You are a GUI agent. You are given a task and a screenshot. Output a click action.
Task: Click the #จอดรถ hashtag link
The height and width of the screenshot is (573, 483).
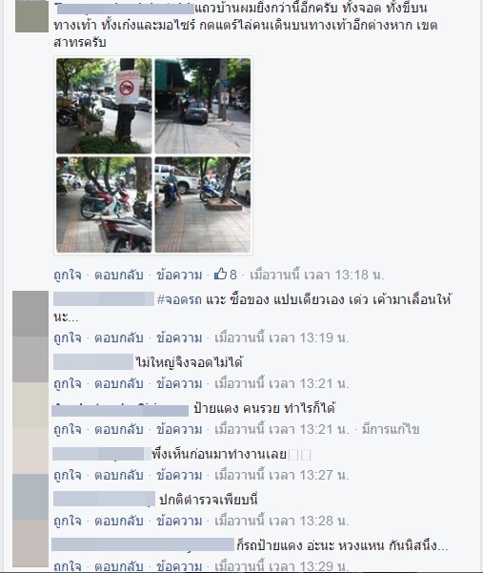tap(179, 299)
